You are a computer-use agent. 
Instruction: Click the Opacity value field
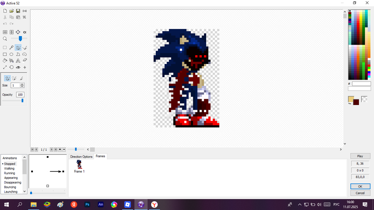(20, 95)
